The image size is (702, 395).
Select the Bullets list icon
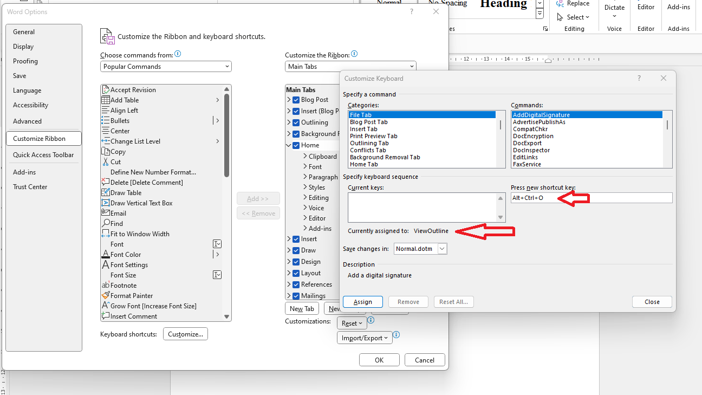(106, 121)
